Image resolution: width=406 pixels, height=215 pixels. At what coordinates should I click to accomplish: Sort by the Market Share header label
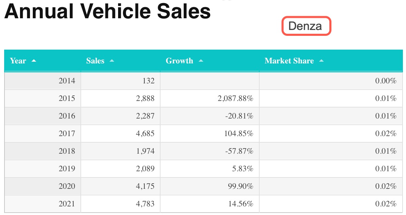point(289,61)
